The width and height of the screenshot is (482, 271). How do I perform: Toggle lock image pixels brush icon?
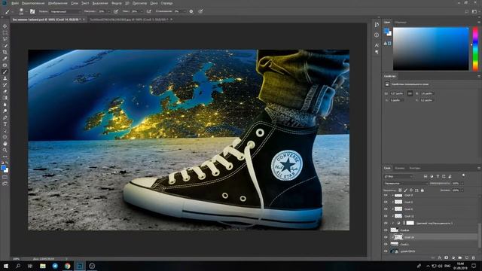405,190
